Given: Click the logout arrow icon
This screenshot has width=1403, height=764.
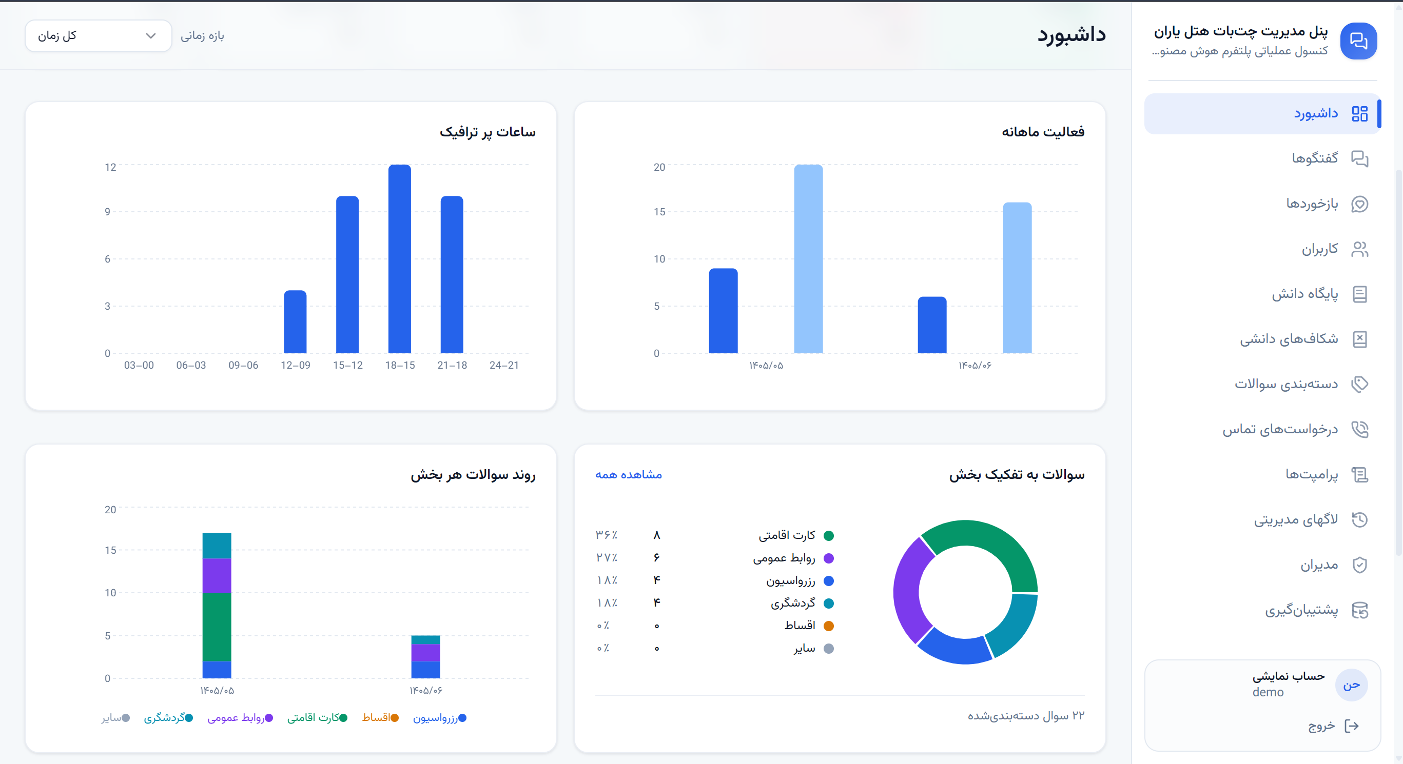Looking at the screenshot, I should point(1352,726).
